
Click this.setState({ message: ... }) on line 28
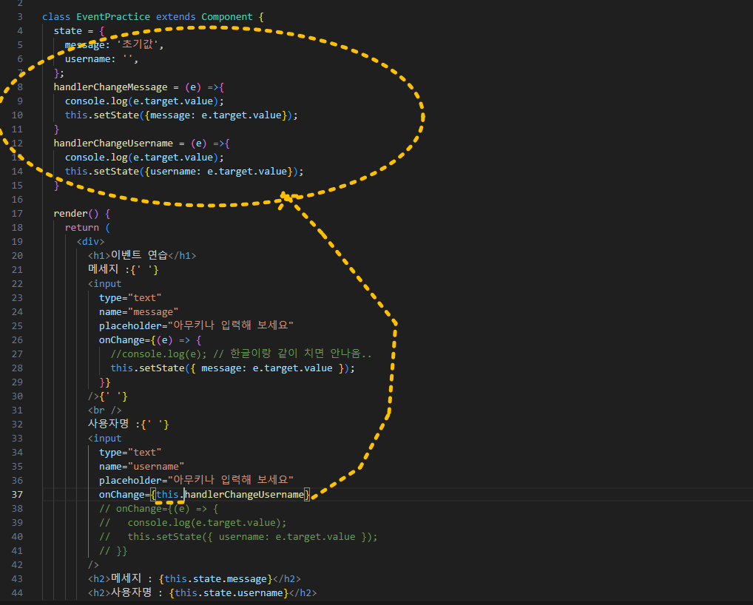click(x=232, y=368)
